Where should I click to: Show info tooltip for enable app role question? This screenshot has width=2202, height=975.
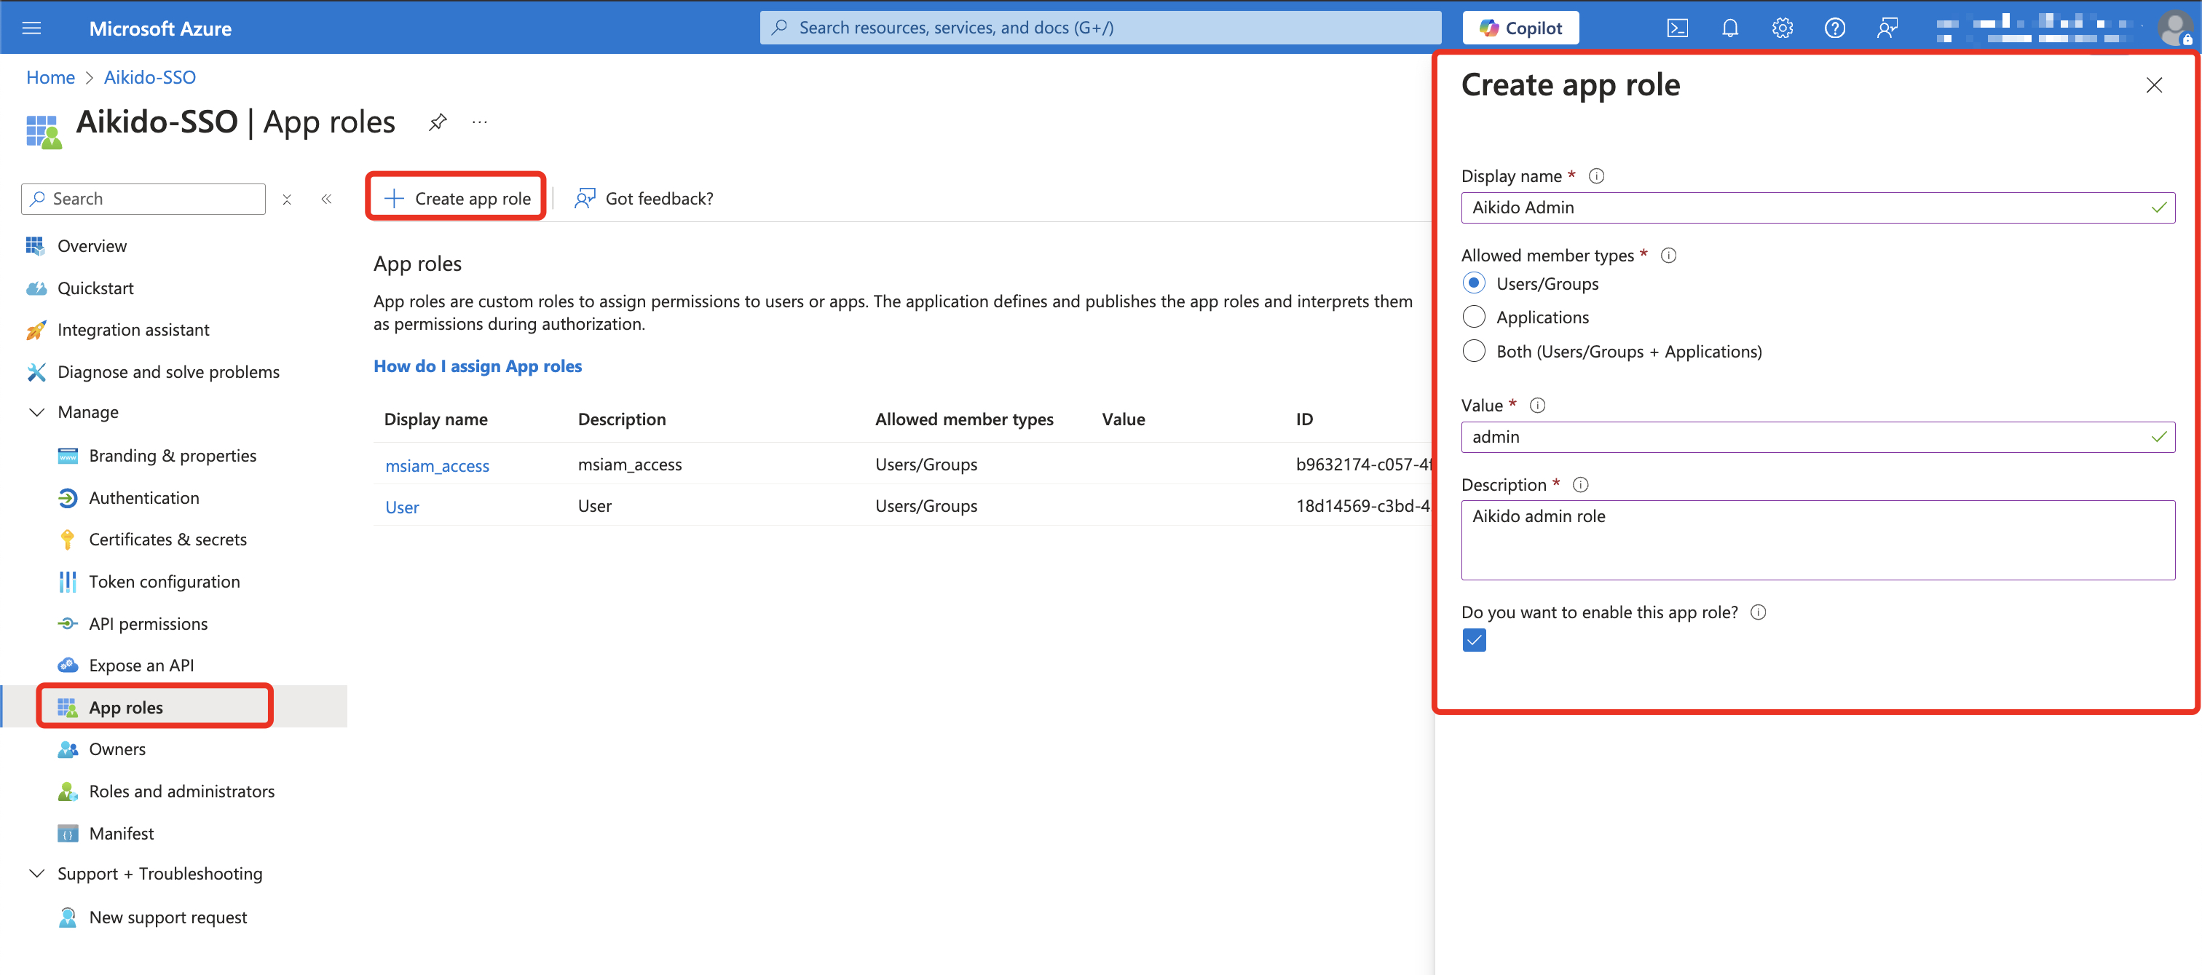coord(1758,612)
